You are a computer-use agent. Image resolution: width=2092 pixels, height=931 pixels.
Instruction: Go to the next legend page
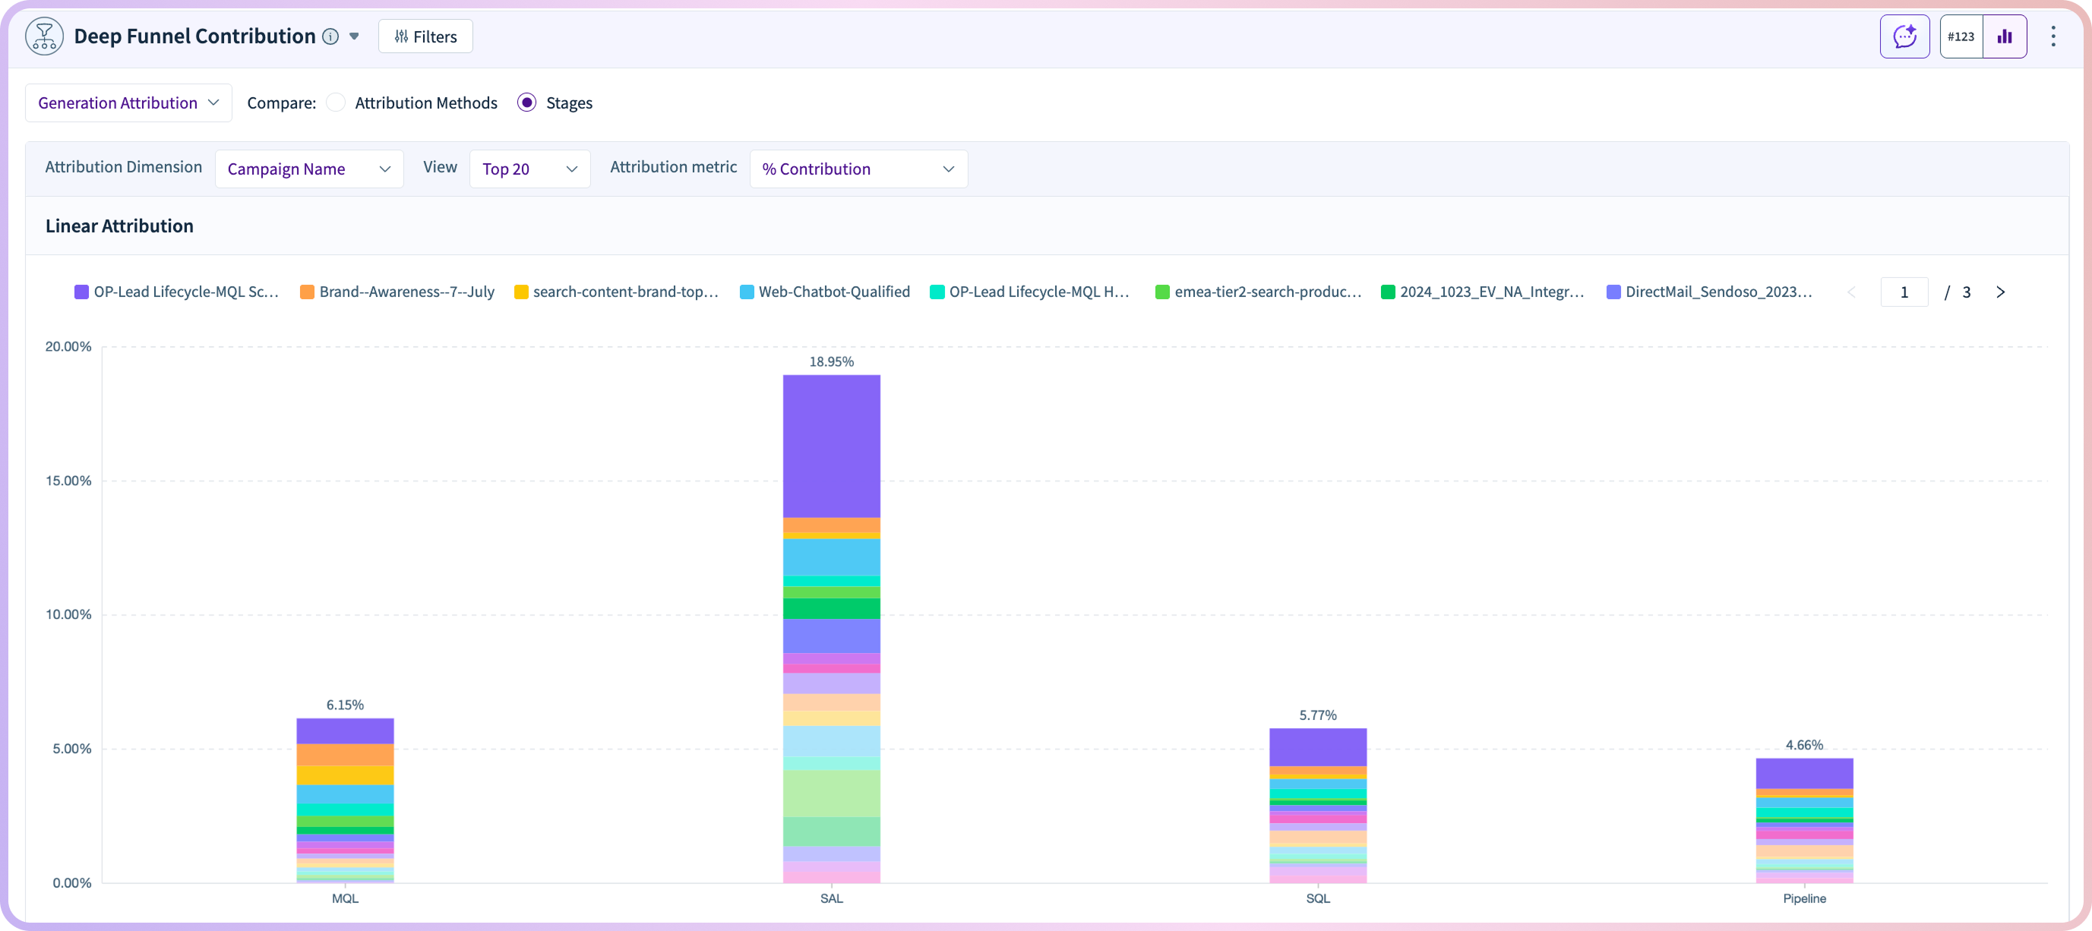tap(2000, 292)
